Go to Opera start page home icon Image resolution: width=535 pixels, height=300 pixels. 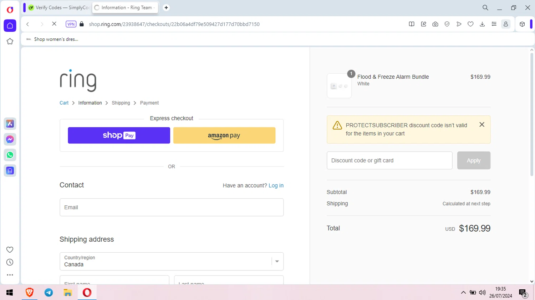pos(10,26)
